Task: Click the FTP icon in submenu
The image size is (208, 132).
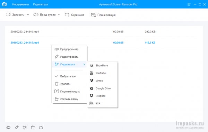Action: (92, 103)
